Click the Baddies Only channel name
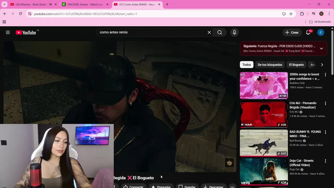Screen dimensions: 334x188 297,83
